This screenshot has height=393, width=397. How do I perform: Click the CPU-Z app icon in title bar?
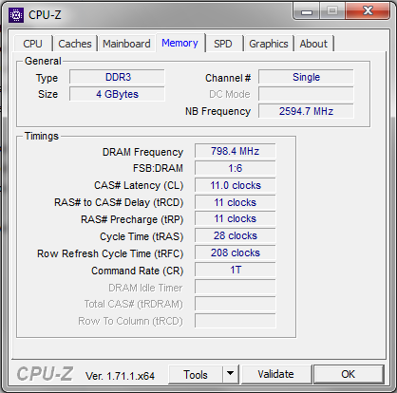[x=16, y=15]
